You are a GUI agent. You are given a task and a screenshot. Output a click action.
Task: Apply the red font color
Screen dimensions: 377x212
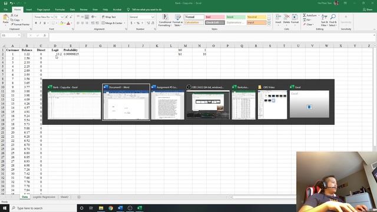tap(68, 23)
